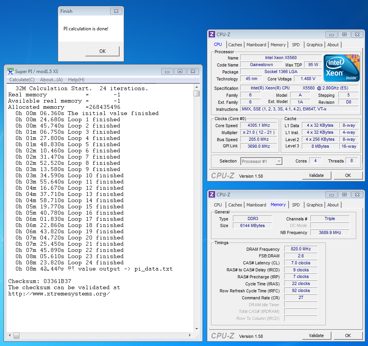Click the Triple channels value
Screen dimensions: 368x346
coord(330,218)
